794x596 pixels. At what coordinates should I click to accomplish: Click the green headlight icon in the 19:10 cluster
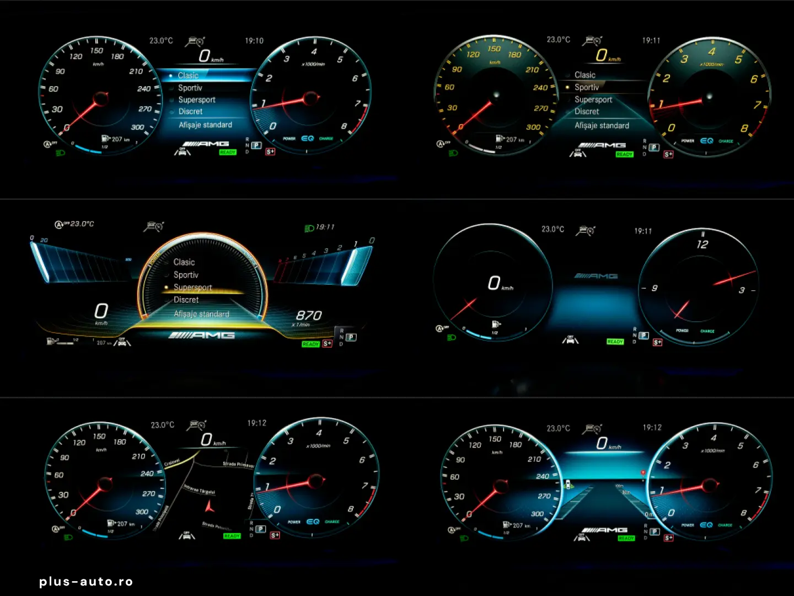pos(61,152)
